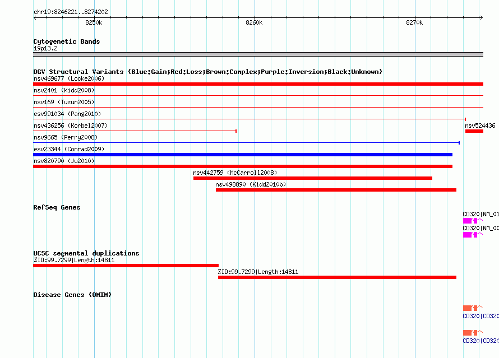The width and height of the screenshot is (499, 358).
Task: Click the nsv2401 (Kidd2008) label
Action: (x=64, y=90)
